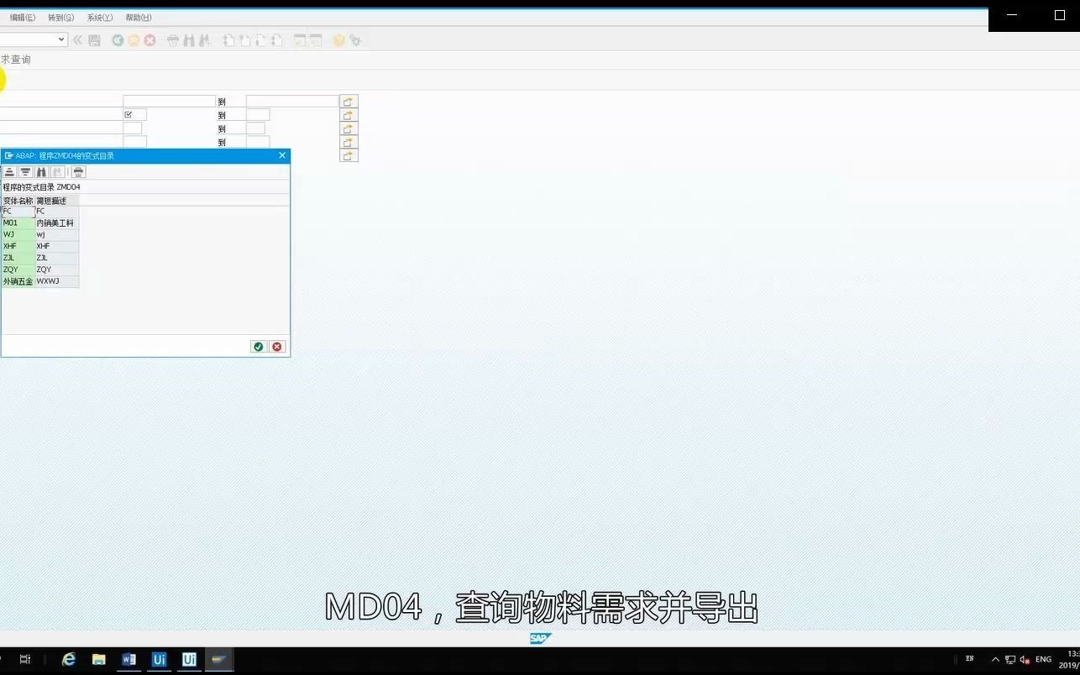Select the 简短描述 column header

click(56, 201)
